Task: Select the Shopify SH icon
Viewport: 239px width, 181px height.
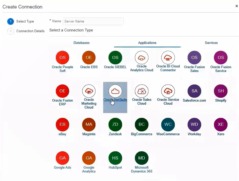Action: coord(221,91)
